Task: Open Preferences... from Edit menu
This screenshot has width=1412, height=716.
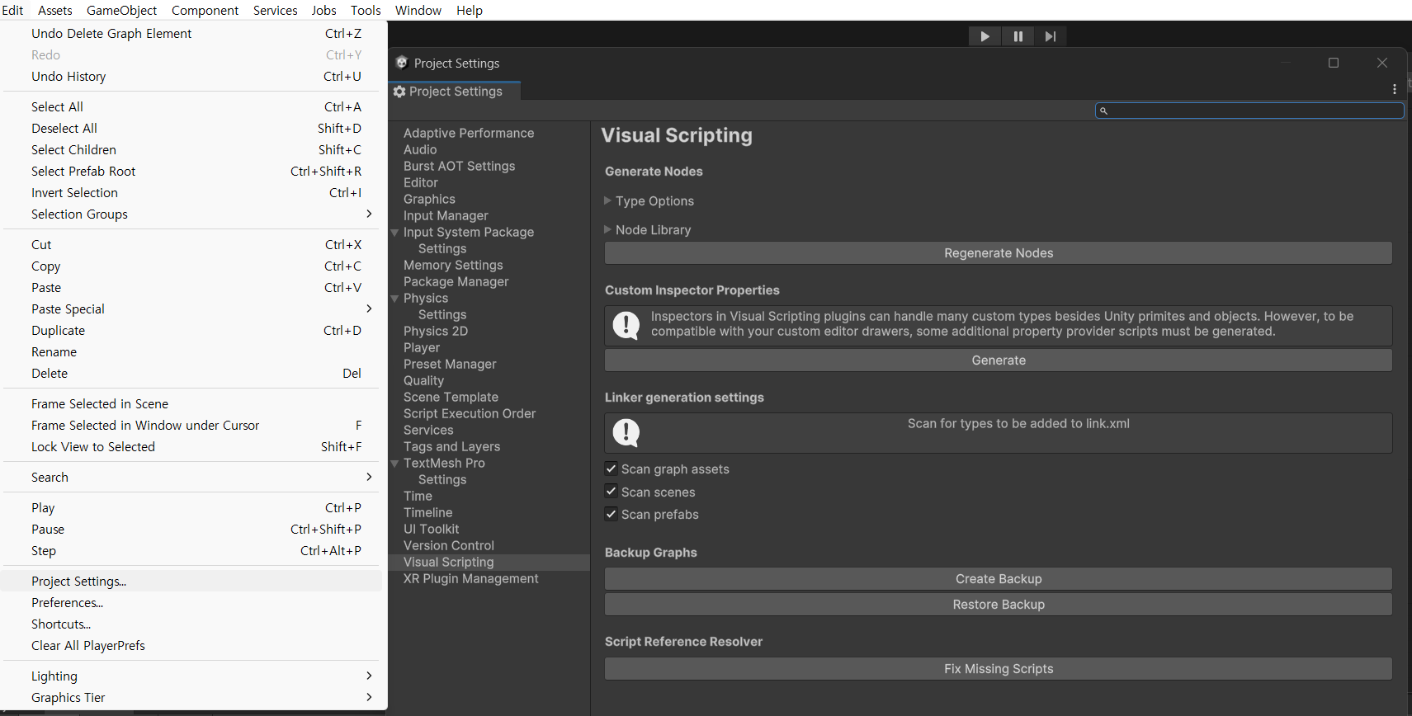Action: pos(193,602)
